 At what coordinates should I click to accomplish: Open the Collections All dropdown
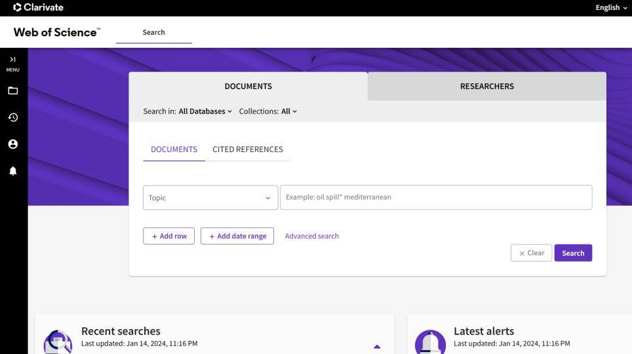coord(289,111)
